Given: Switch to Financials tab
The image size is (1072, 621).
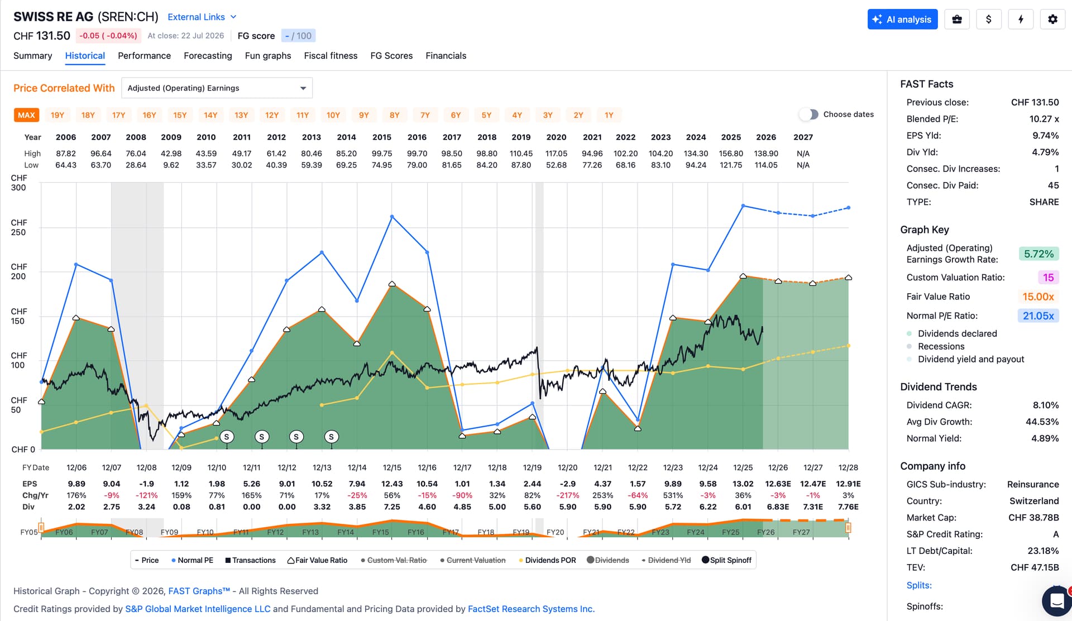Looking at the screenshot, I should pos(446,56).
